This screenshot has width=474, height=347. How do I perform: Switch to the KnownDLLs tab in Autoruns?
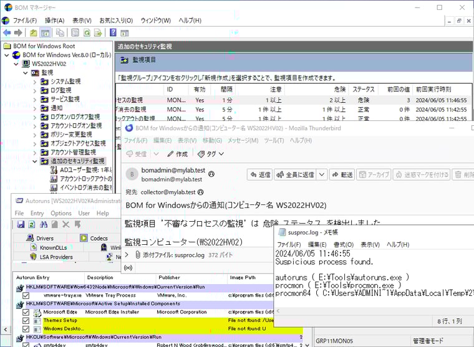(49, 248)
